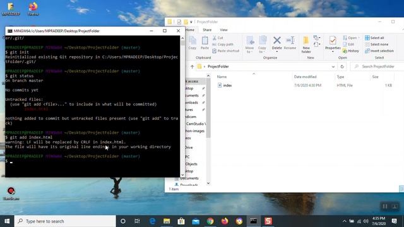The image size is (404, 227).
Task: Sort files by the Size column
Action: [376, 77]
